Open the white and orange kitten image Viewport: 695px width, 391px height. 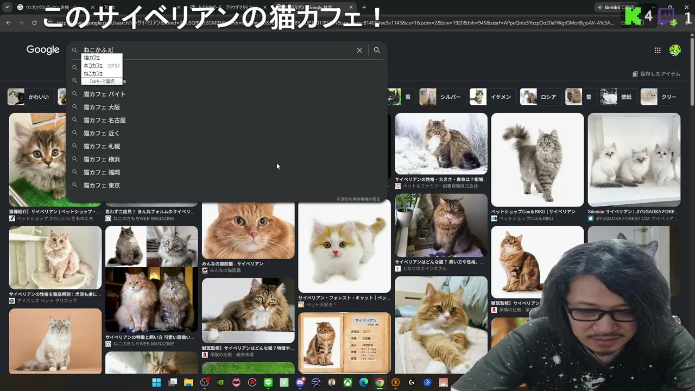tap(344, 248)
